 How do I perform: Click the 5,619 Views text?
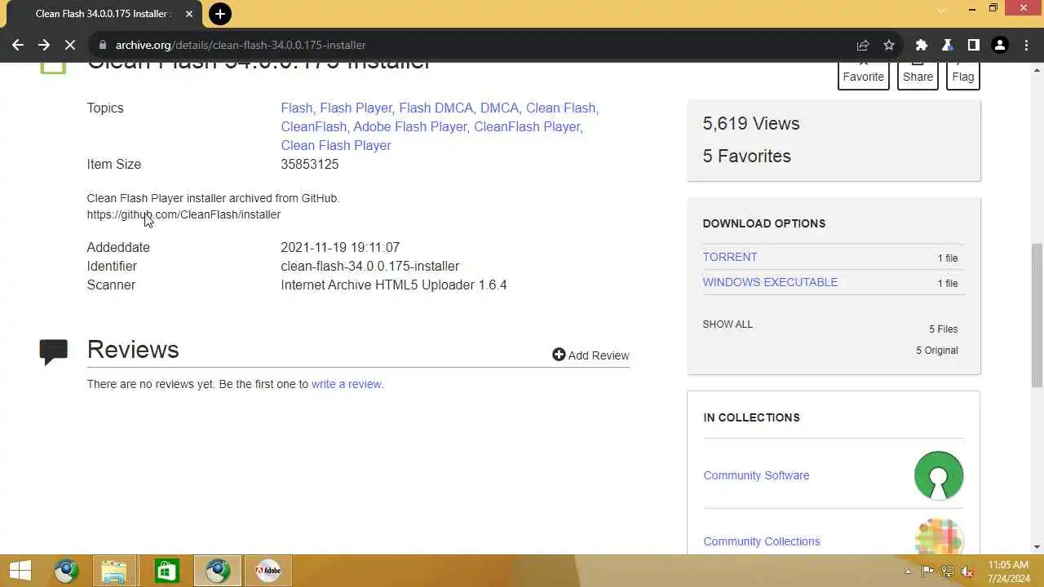pyautogui.click(x=751, y=124)
